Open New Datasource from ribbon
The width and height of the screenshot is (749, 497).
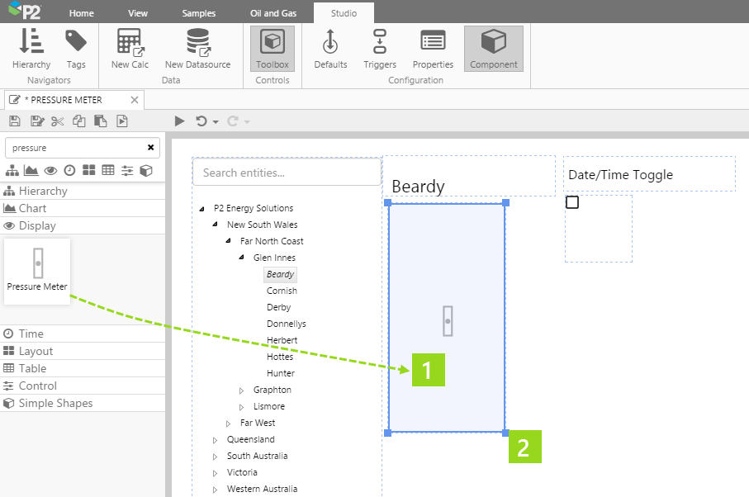click(197, 49)
